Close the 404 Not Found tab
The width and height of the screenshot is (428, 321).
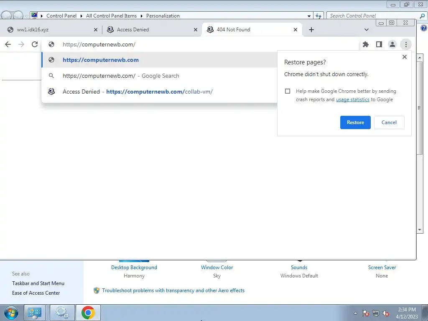(296, 30)
